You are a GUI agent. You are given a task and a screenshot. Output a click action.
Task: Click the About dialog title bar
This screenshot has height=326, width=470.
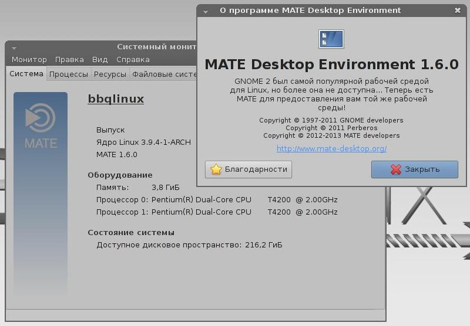[x=331, y=11]
